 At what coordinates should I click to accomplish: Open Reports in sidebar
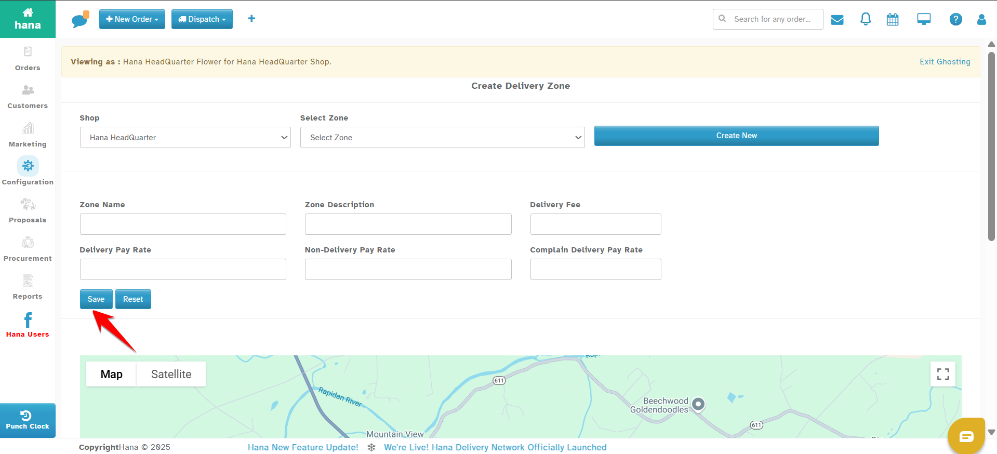(28, 287)
